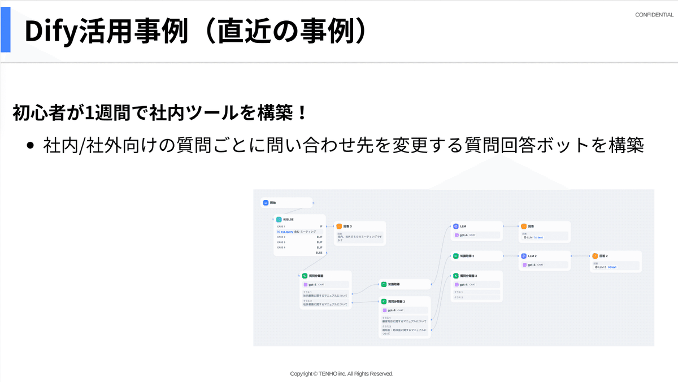Click the 質問分類器 3 node icon
Screen dimensions: 678x382
tap(455, 275)
